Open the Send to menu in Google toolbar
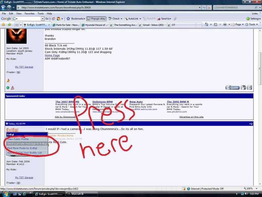This screenshot has width=262, height=197. [164, 19]
